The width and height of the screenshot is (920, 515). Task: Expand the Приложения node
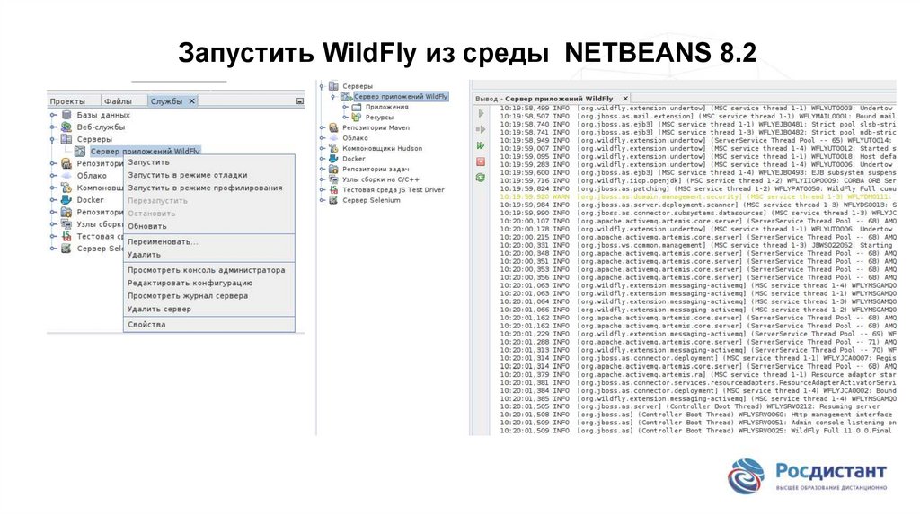point(345,108)
